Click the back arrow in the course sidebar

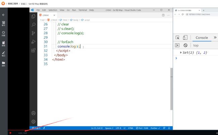[3, 15]
